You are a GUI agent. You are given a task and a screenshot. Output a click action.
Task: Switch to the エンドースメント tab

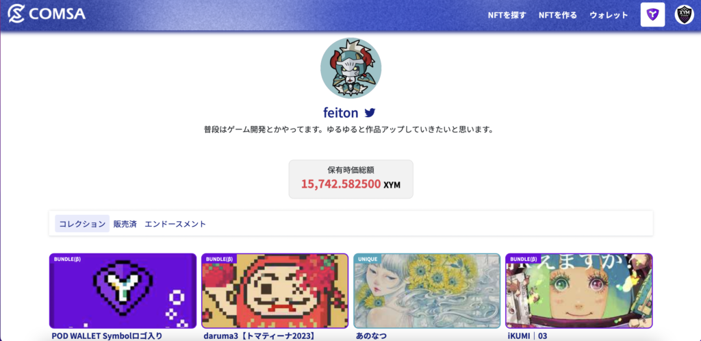pos(175,224)
